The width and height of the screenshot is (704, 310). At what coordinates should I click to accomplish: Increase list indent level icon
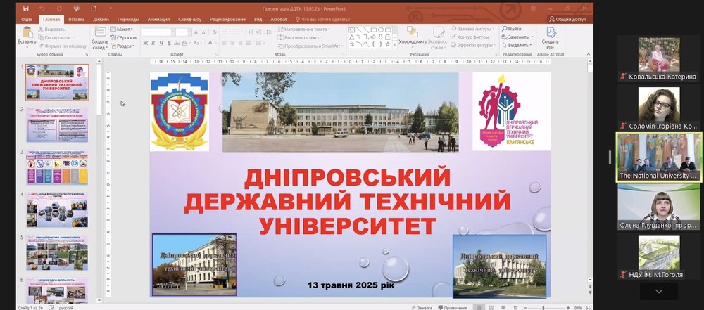[258, 32]
